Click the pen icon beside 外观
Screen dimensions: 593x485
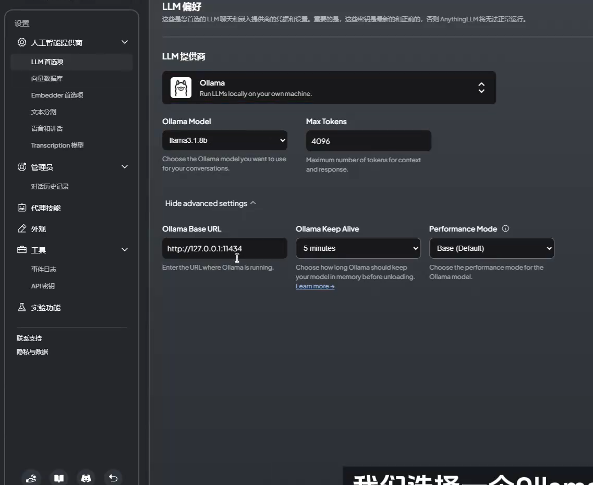pyautogui.click(x=22, y=229)
